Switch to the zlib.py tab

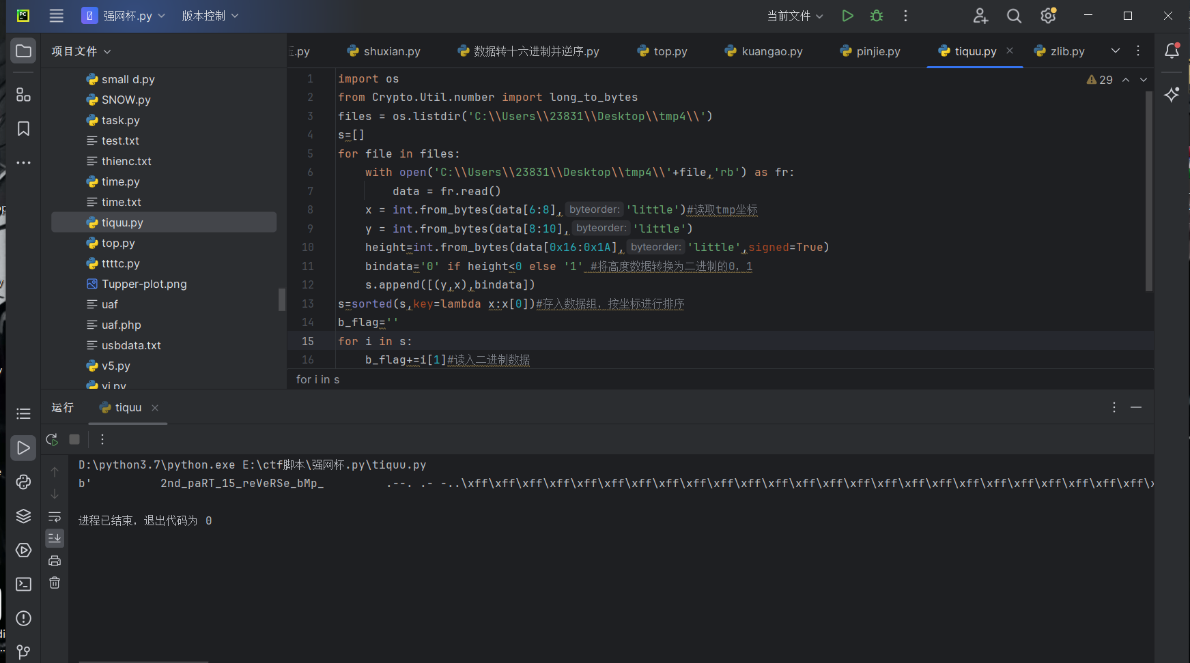point(1059,51)
